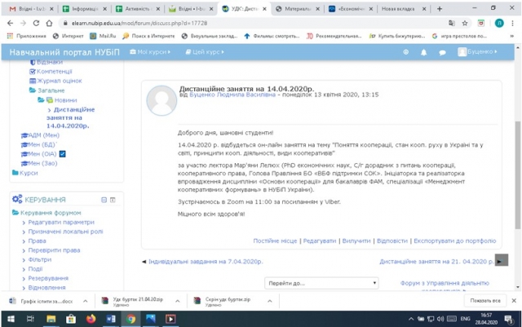This screenshot has width=522, height=327.
Task: Open a new browser tab with plus
Action: 440,9
